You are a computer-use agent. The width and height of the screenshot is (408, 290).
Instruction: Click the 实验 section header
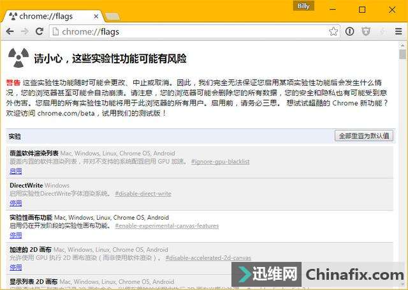pos(15,137)
